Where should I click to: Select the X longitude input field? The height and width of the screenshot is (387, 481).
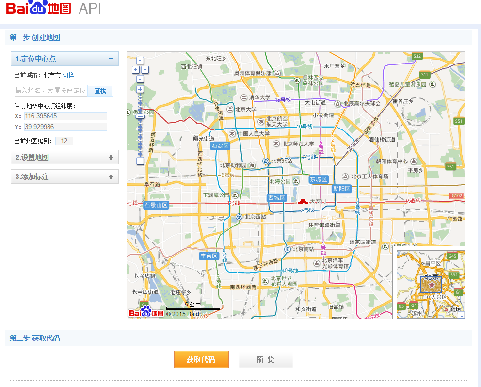pyautogui.click(x=65, y=116)
